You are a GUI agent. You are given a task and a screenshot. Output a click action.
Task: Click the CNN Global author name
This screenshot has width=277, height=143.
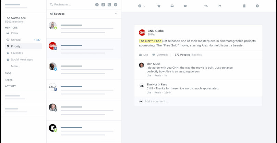(x=156, y=31)
